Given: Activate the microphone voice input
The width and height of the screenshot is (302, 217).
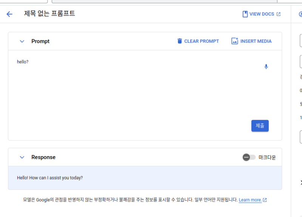Looking at the screenshot, I should 266,67.
